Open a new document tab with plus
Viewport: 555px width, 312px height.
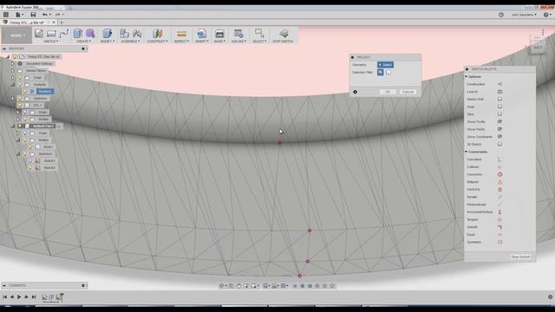[x=62, y=23]
